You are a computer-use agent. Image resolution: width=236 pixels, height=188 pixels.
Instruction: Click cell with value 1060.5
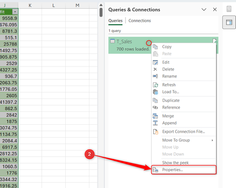(x=9, y=167)
